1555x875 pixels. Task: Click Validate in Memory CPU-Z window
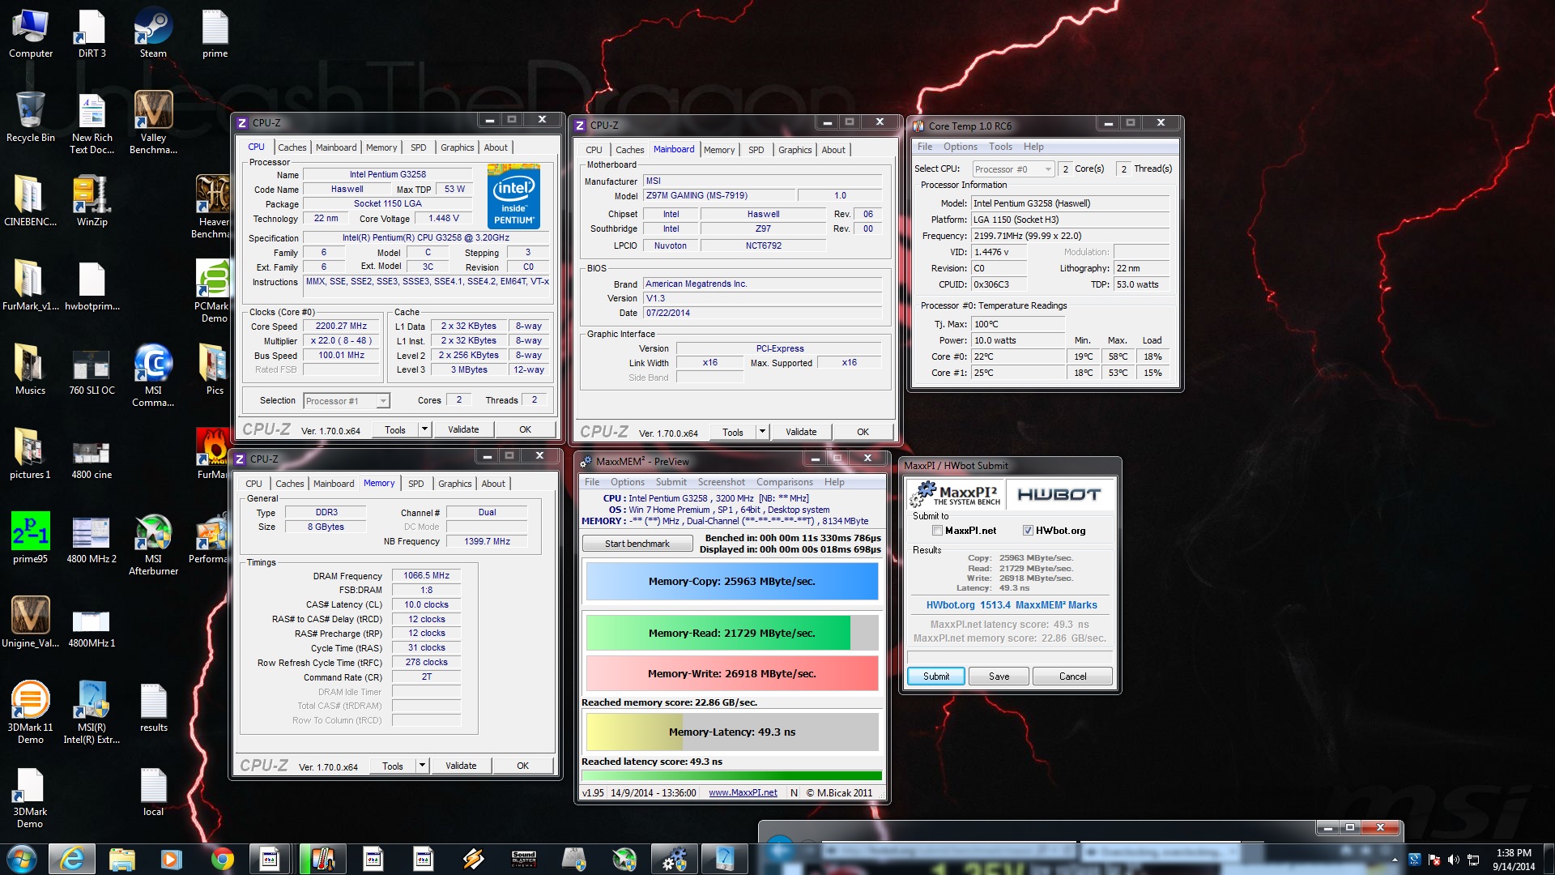click(x=461, y=766)
